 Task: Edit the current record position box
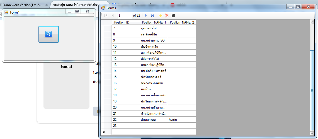[125, 16]
